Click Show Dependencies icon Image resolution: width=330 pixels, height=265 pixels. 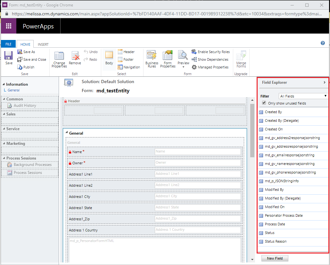(194, 59)
